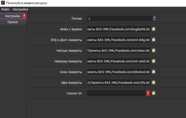The height and width of the screenshot is (118, 186).
Task: Open the Файл menu
Action: (5, 9)
